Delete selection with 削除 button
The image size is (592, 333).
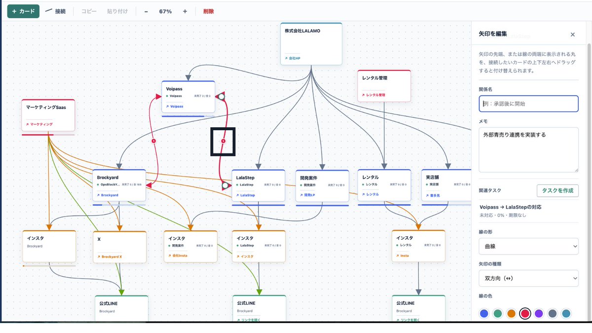click(209, 11)
